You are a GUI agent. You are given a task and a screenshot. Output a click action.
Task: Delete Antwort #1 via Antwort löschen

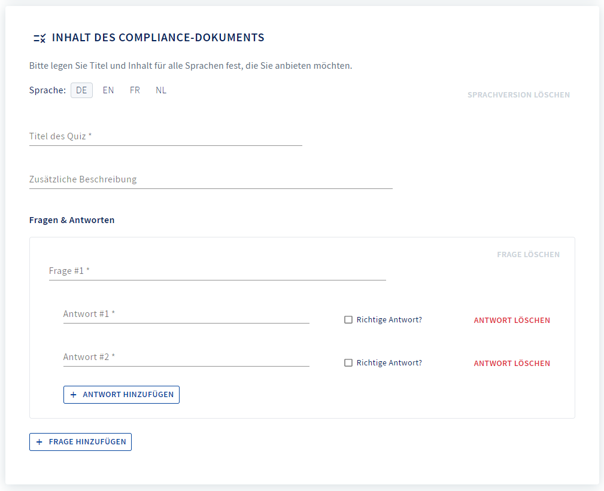click(x=512, y=320)
